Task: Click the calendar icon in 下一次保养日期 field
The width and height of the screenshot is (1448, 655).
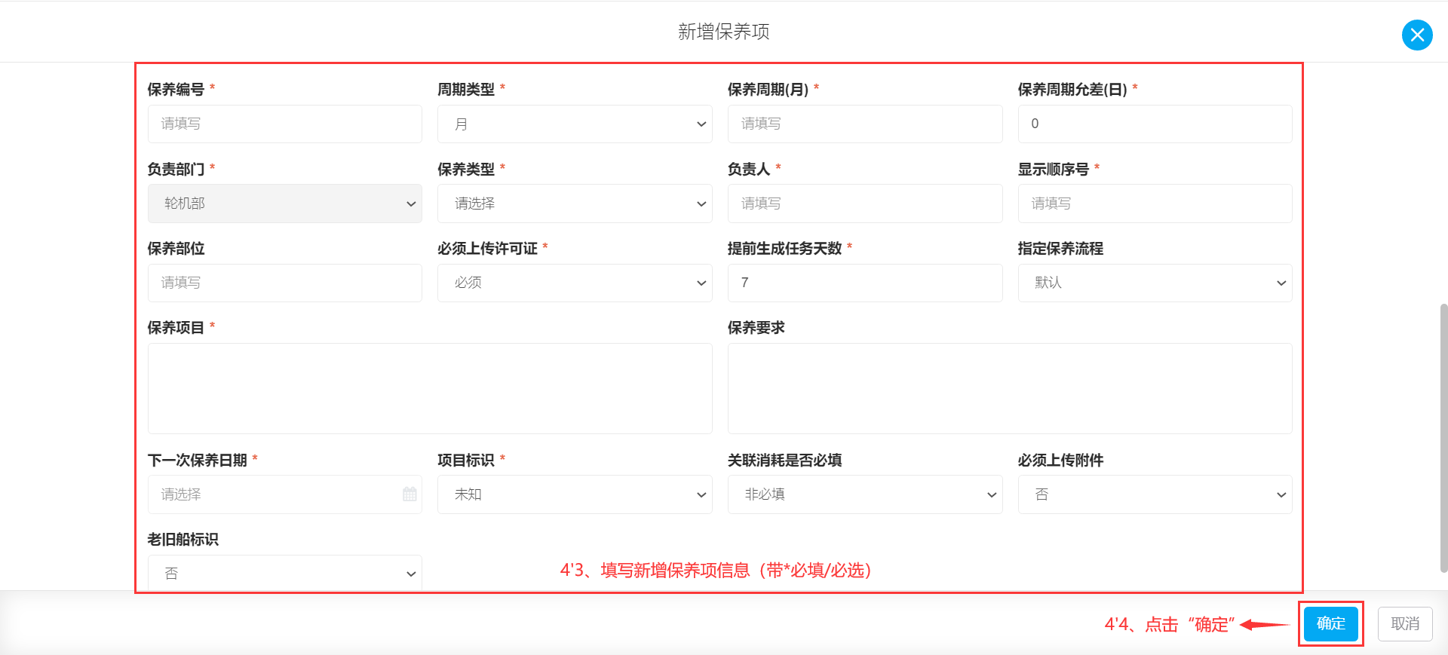Action: 410,494
